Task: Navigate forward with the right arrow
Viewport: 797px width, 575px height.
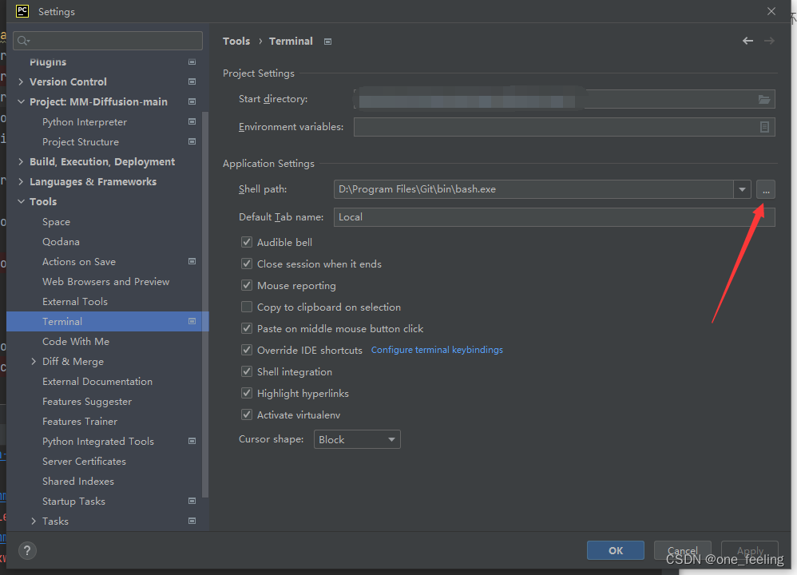Action: click(x=770, y=41)
